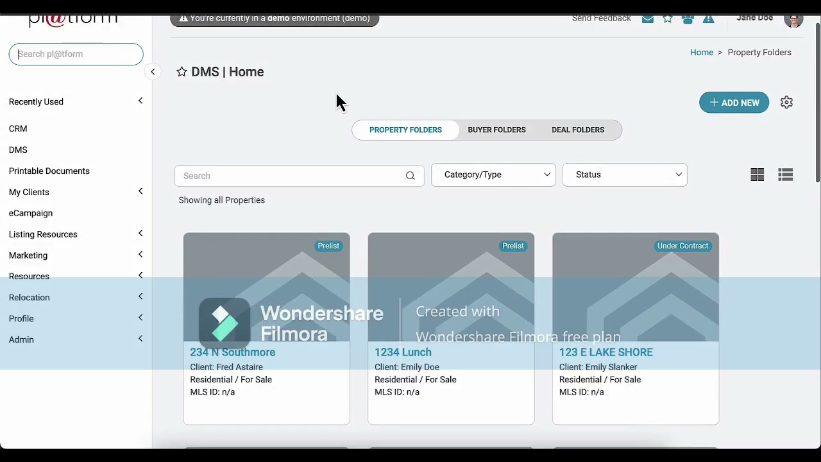821x462 pixels.
Task: Open 1234 Lunch property folder
Action: [x=403, y=352]
